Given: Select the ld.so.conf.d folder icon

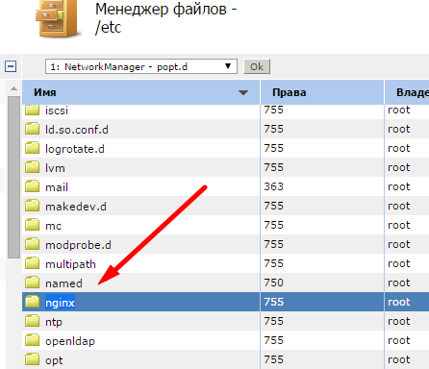Looking at the screenshot, I should (32, 129).
